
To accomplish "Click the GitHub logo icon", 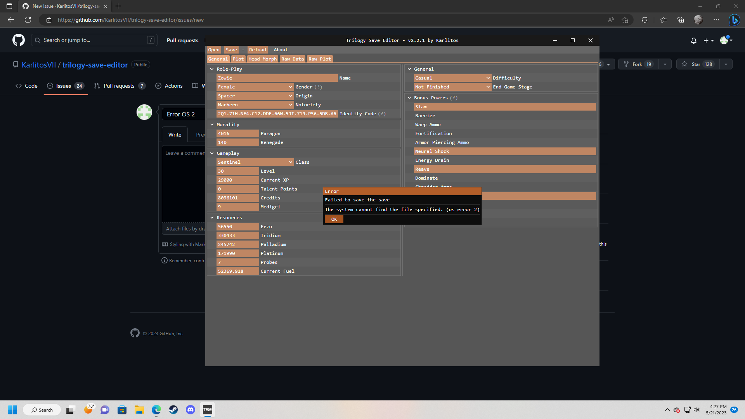I will (x=18, y=40).
